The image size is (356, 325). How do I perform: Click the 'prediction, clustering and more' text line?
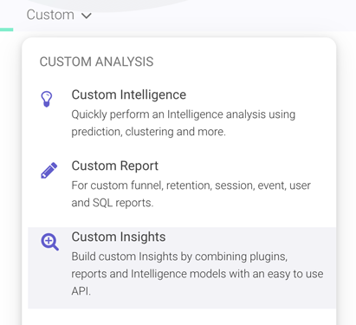click(148, 132)
